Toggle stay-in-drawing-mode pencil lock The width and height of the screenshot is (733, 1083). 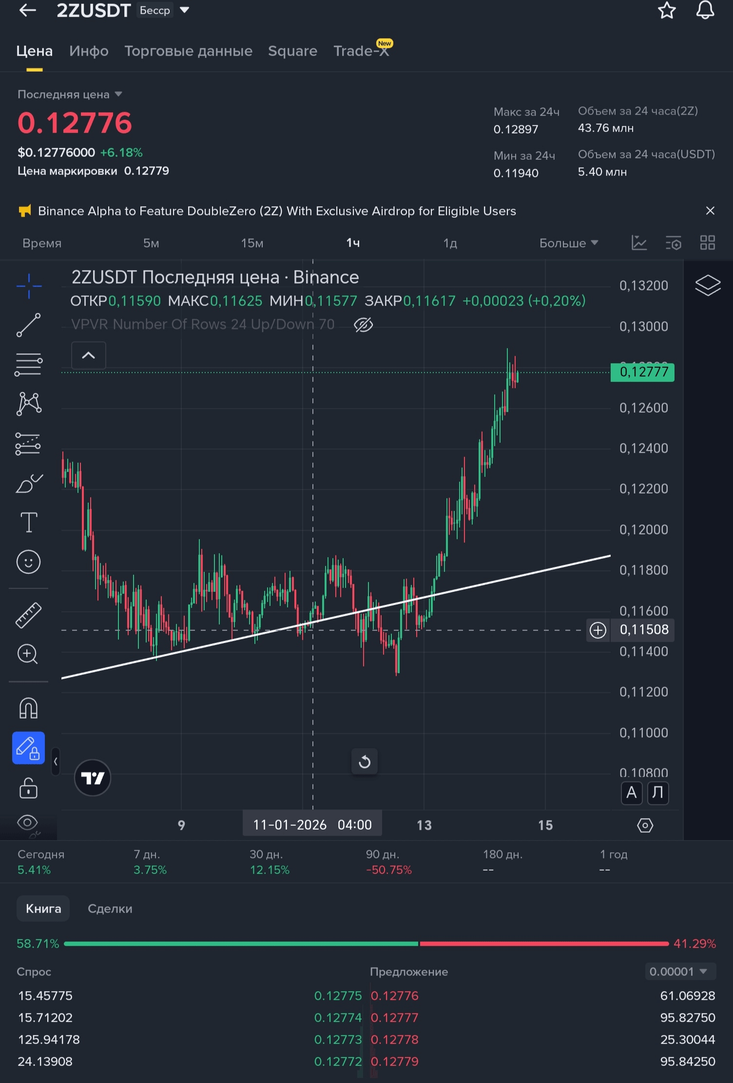pos(28,748)
